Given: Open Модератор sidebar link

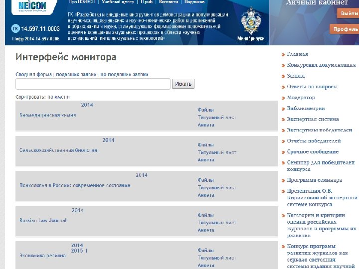Looking at the screenshot, I should (x=301, y=98).
